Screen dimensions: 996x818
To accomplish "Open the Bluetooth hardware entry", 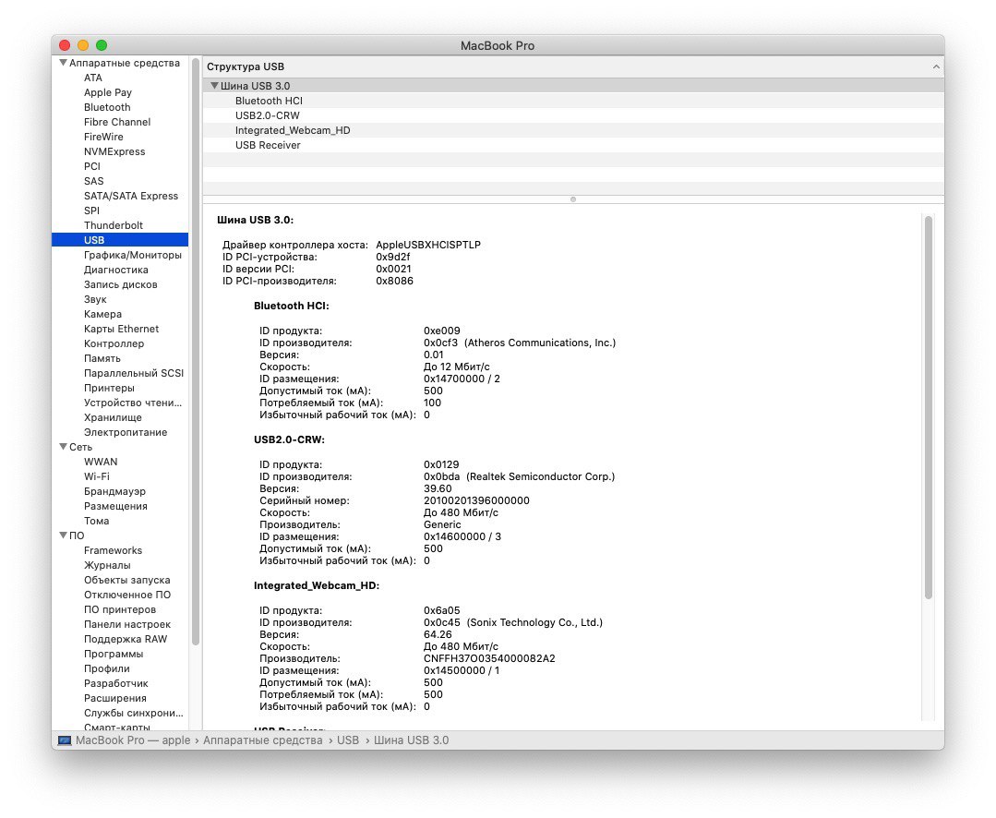I will click(107, 107).
